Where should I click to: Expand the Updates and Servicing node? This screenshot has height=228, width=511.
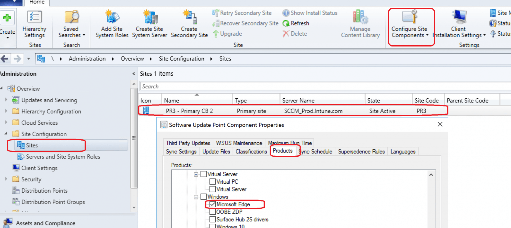pos(6,100)
